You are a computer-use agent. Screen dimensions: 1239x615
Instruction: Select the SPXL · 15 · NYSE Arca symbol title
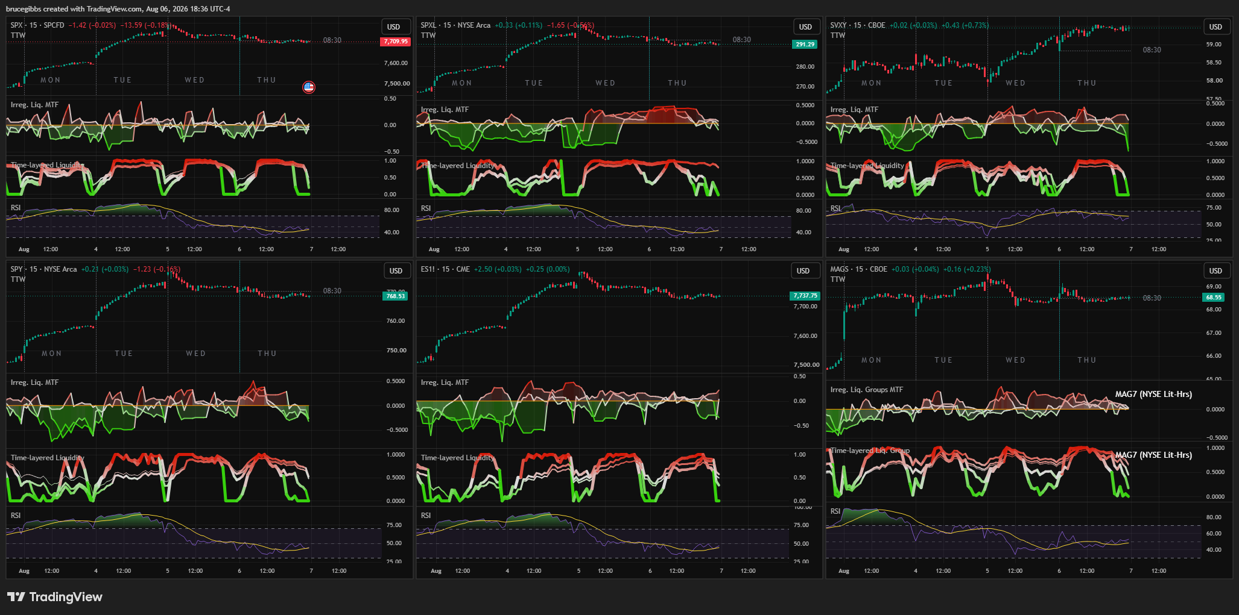tap(455, 25)
